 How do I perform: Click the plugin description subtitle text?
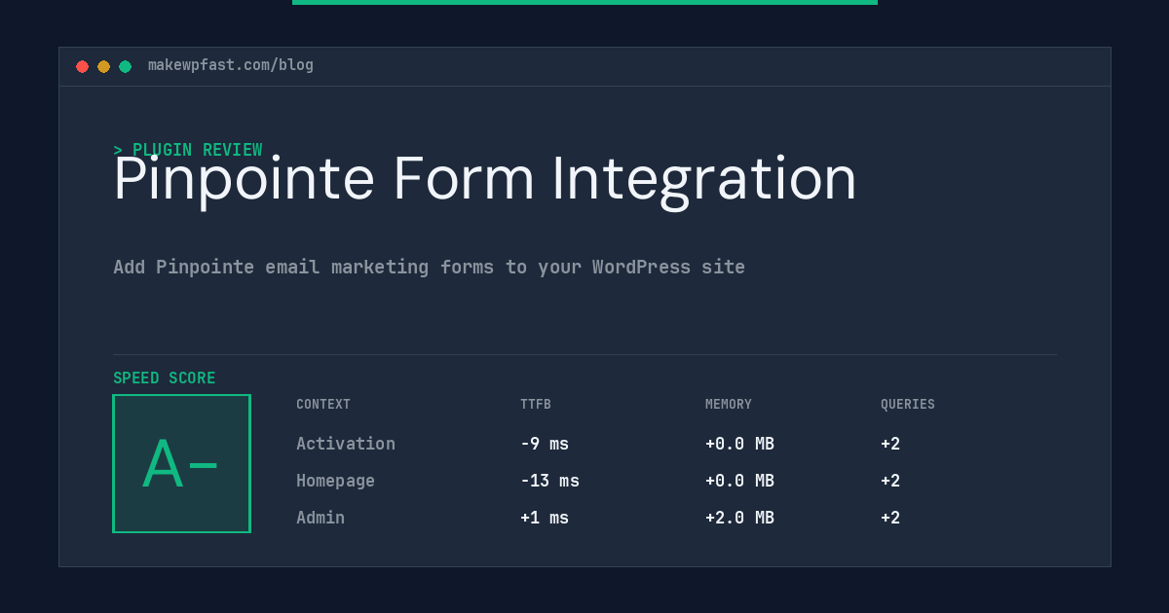point(429,267)
